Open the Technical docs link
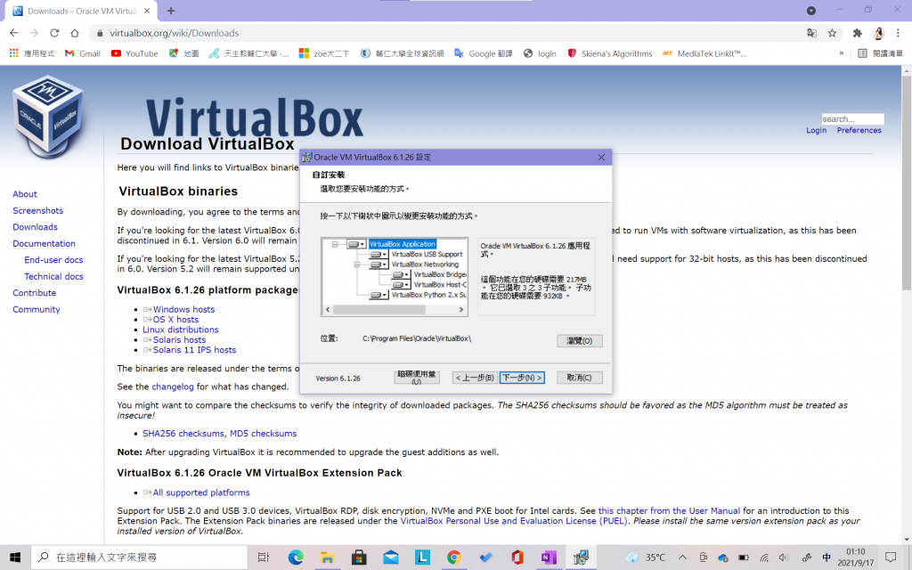Image resolution: width=912 pixels, height=570 pixels. coord(53,276)
